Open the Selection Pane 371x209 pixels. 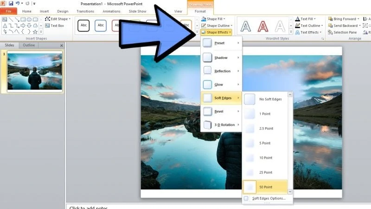tap(342, 32)
